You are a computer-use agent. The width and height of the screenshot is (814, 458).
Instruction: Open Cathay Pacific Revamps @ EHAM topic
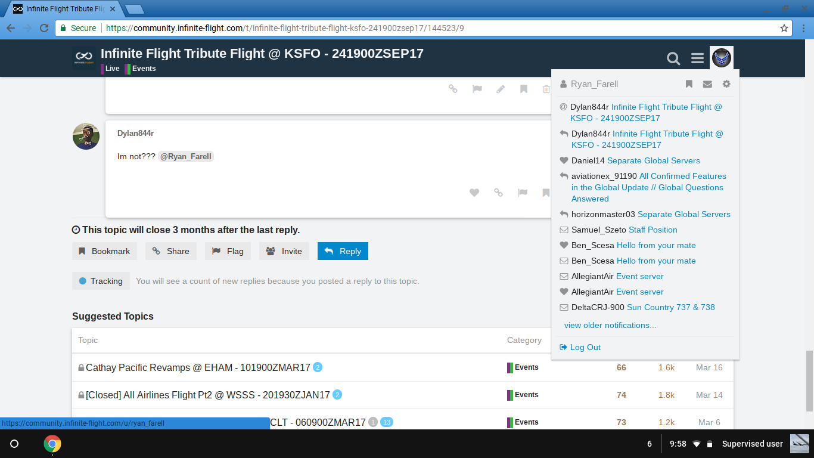click(x=198, y=367)
